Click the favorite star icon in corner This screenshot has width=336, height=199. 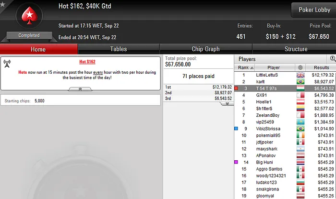tap(2, 4)
